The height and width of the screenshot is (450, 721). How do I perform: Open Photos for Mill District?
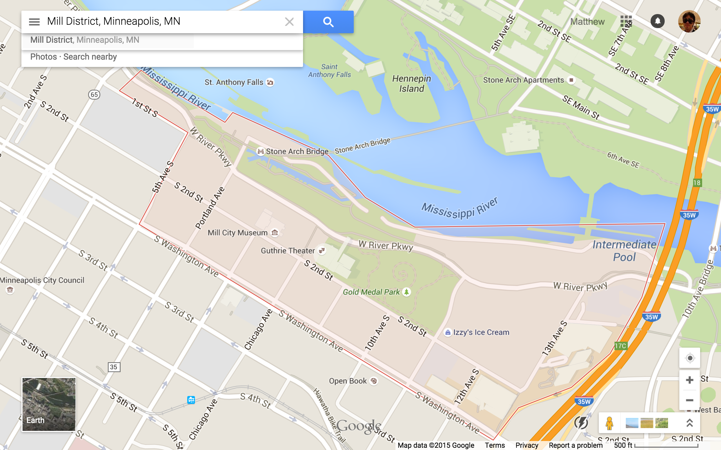pos(43,57)
